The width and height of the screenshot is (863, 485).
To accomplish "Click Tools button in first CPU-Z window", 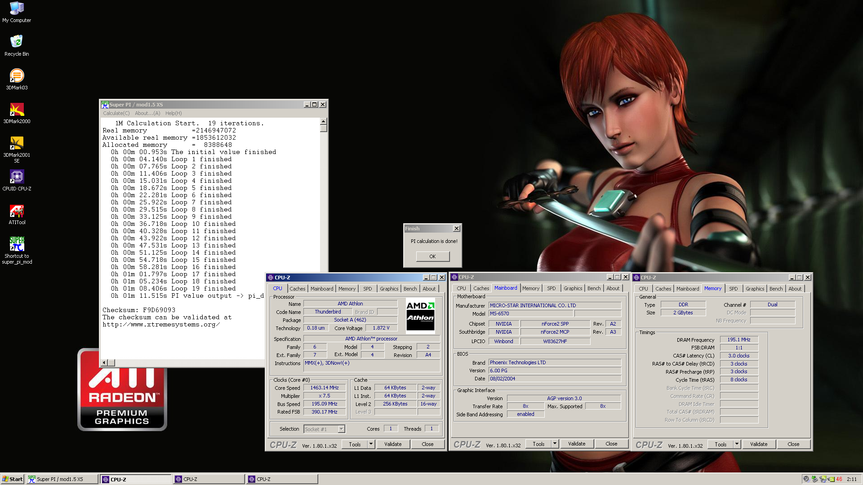I will (x=355, y=444).
